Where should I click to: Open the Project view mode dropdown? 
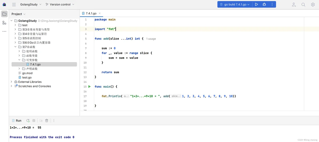[x=19, y=14]
